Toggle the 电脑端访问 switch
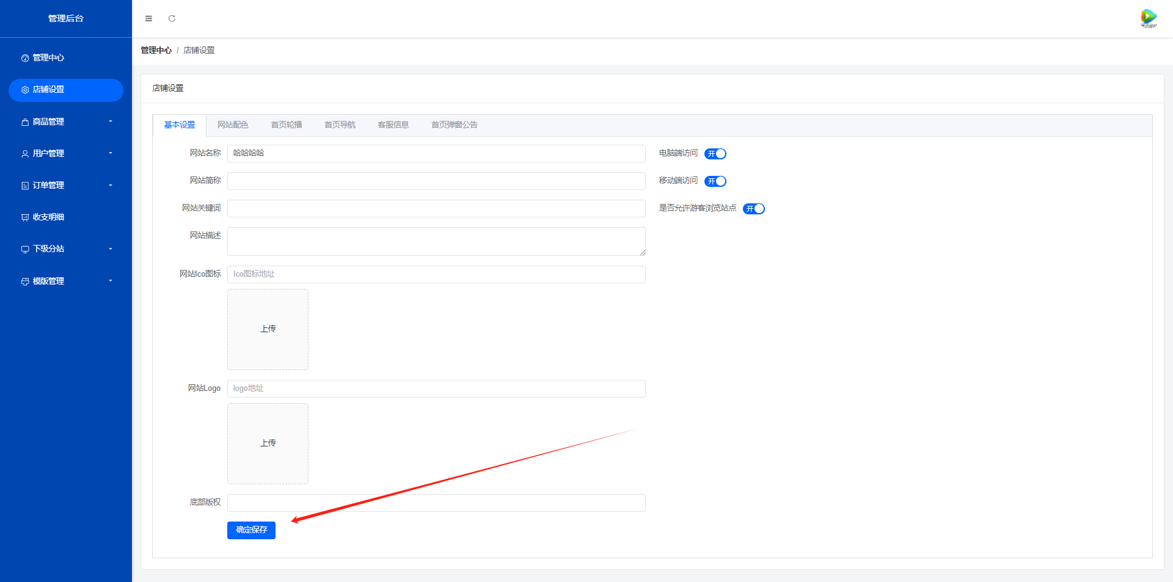This screenshot has width=1173, height=582. 715,154
